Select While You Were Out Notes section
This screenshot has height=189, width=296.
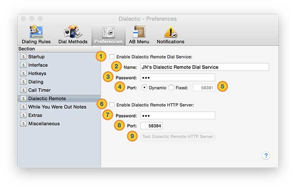pyautogui.click(x=59, y=107)
